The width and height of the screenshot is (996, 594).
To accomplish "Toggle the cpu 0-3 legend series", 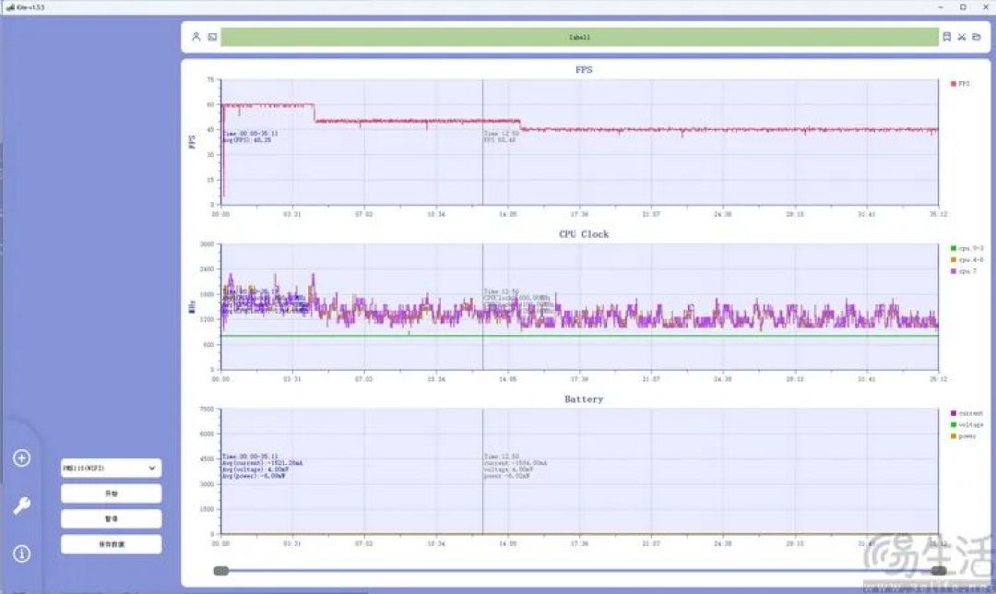I will [966, 248].
